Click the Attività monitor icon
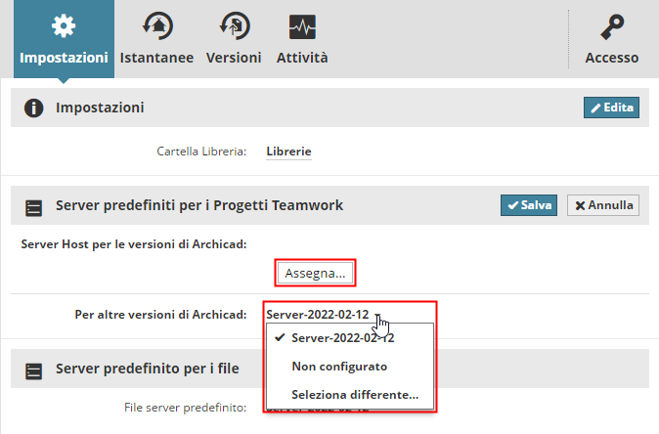Viewport: 659px width, 434px height. [x=301, y=25]
